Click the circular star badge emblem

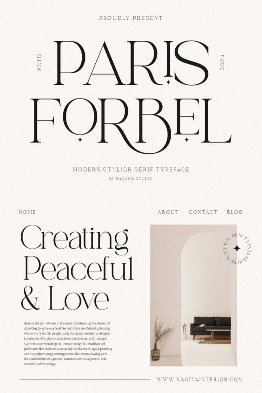[x=237, y=248]
